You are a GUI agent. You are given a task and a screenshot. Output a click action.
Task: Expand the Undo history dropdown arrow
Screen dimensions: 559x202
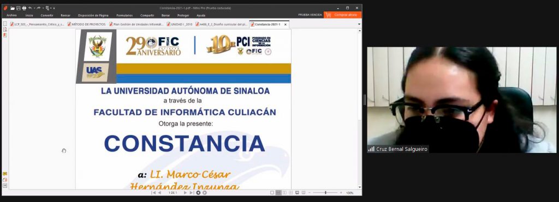coord(34,8)
